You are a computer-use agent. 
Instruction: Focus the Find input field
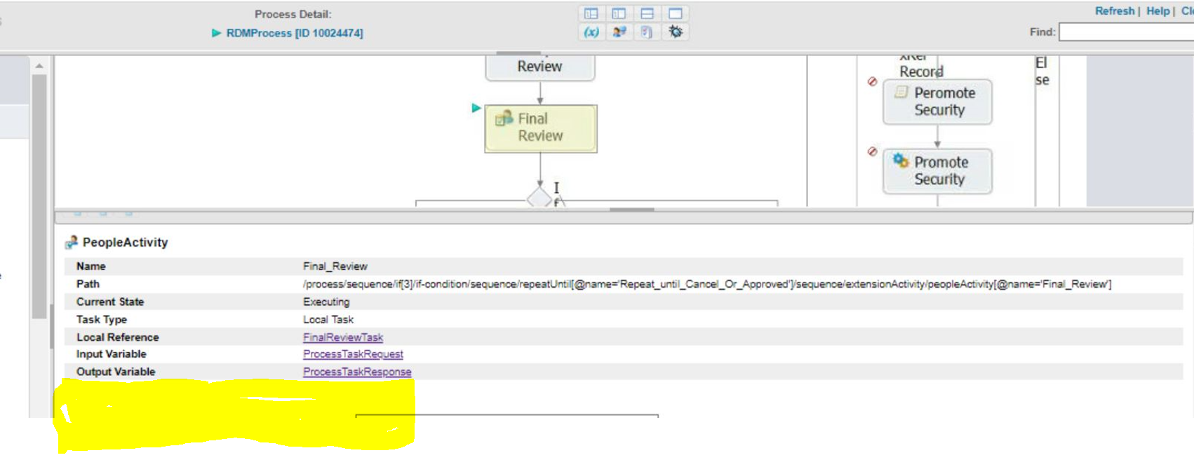[x=1126, y=32]
